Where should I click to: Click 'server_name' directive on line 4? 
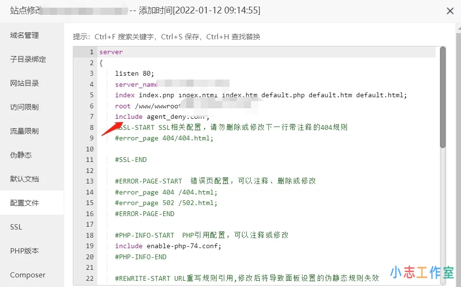tap(136, 84)
